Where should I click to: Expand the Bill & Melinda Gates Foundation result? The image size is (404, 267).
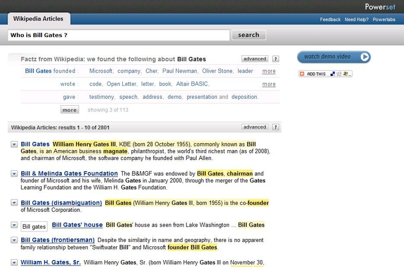14,174
